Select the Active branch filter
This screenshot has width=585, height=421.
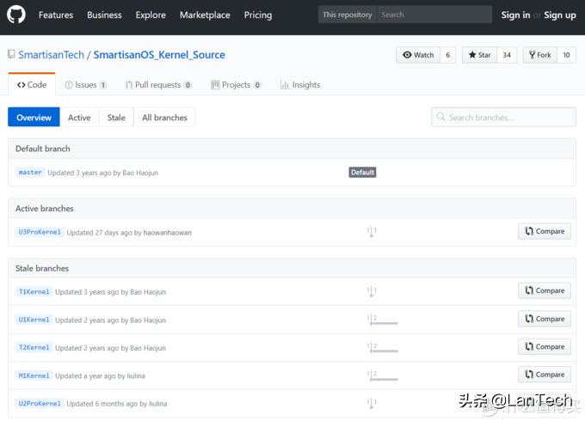click(x=79, y=118)
